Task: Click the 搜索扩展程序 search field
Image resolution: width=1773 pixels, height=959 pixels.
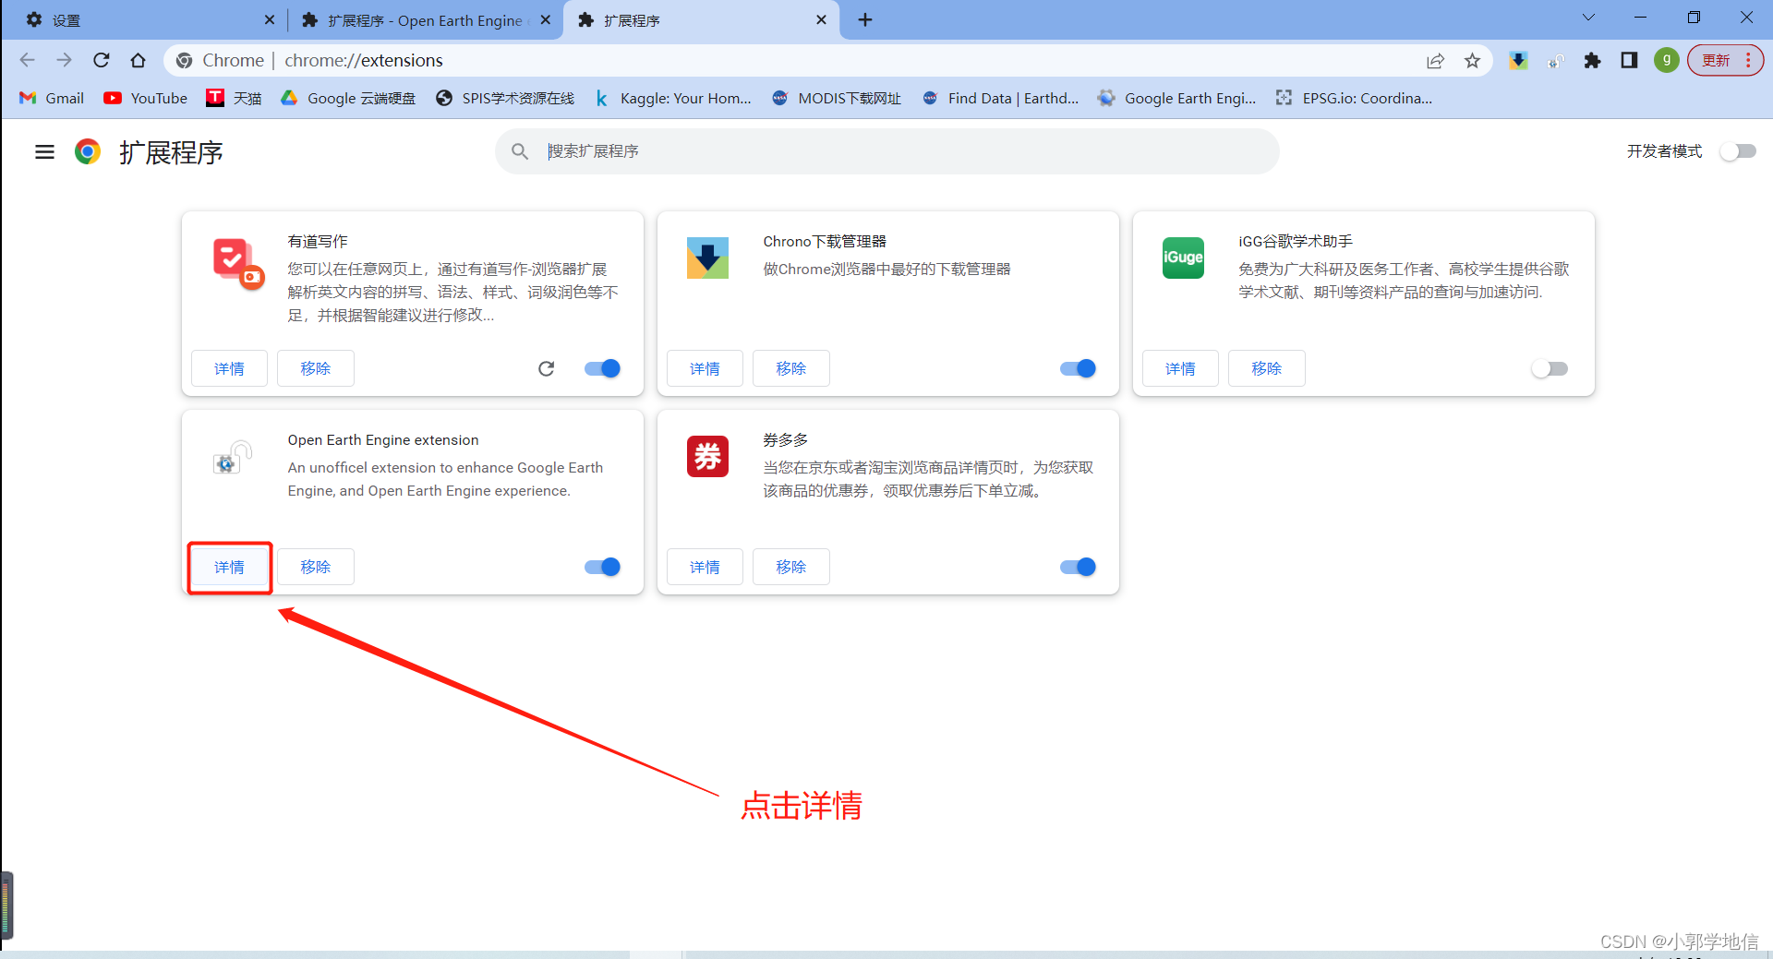Action: [x=886, y=151]
